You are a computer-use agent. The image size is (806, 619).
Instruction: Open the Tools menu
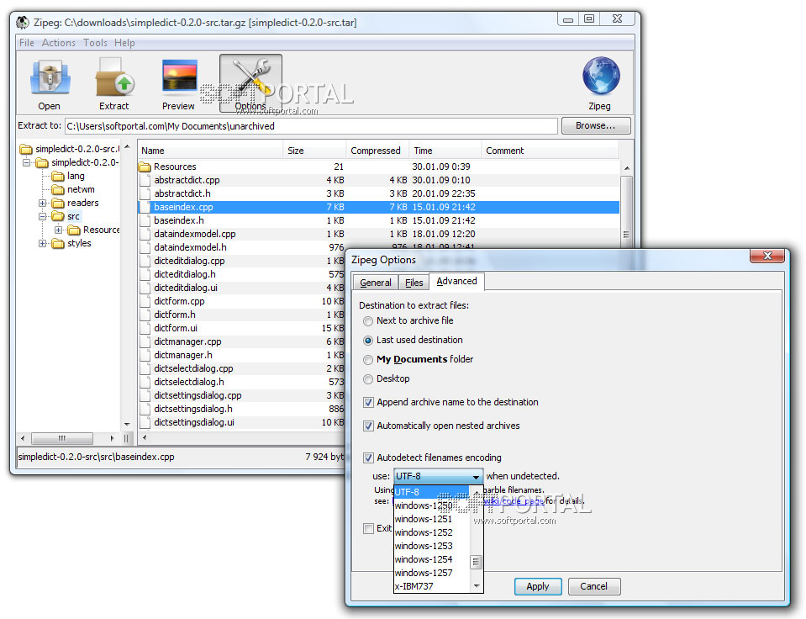point(95,43)
